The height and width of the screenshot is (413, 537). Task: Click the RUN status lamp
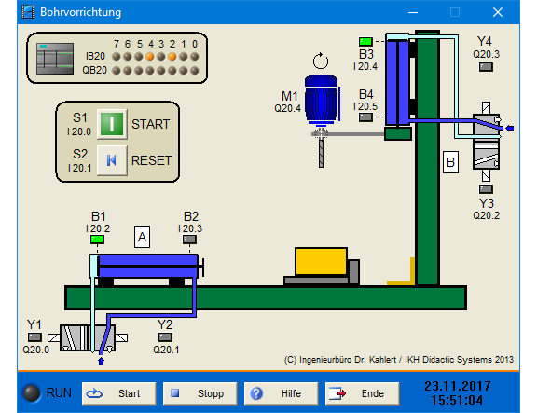point(31,393)
